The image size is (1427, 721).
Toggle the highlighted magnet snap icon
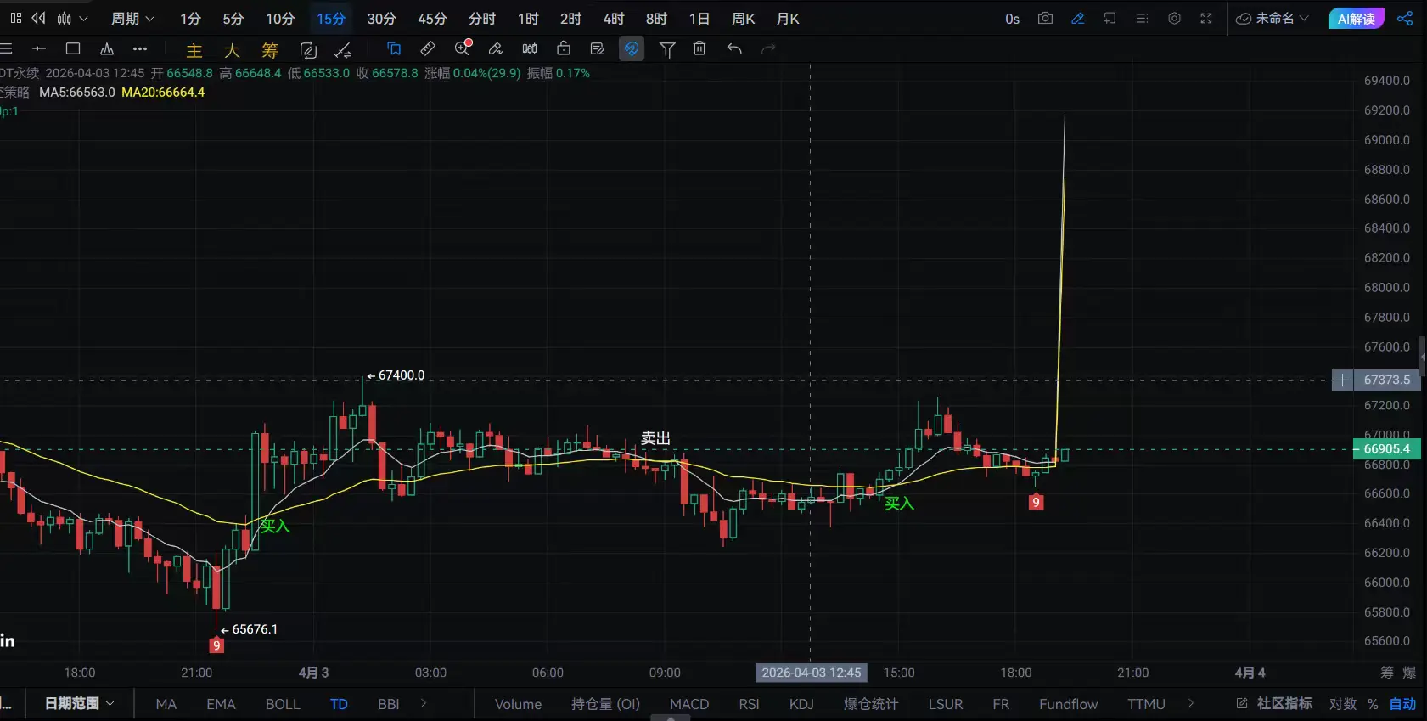coord(632,48)
